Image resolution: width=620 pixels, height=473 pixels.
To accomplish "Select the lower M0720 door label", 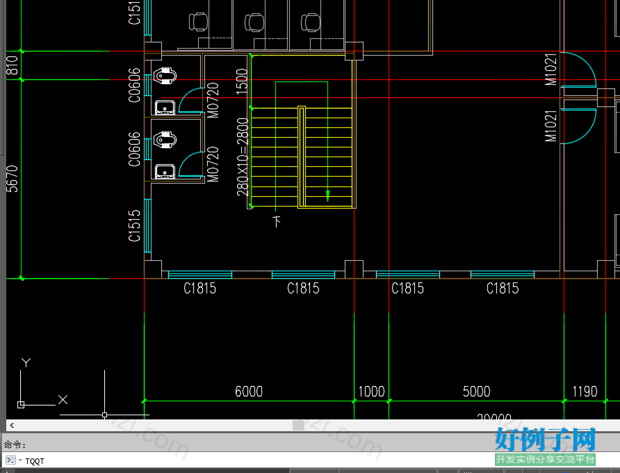I will coord(213,164).
